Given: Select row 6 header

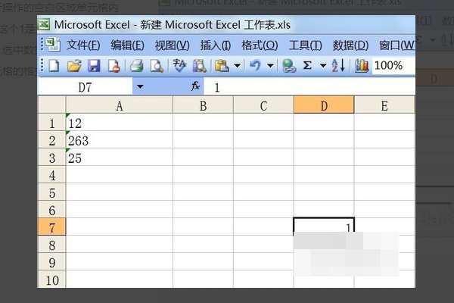Looking at the screenshot, I should click(x=51, y=209).
